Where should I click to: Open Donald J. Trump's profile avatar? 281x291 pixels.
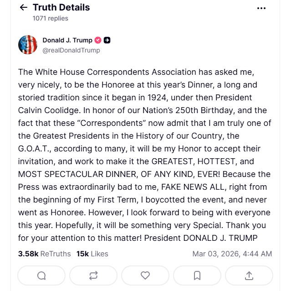pos(28,45)
